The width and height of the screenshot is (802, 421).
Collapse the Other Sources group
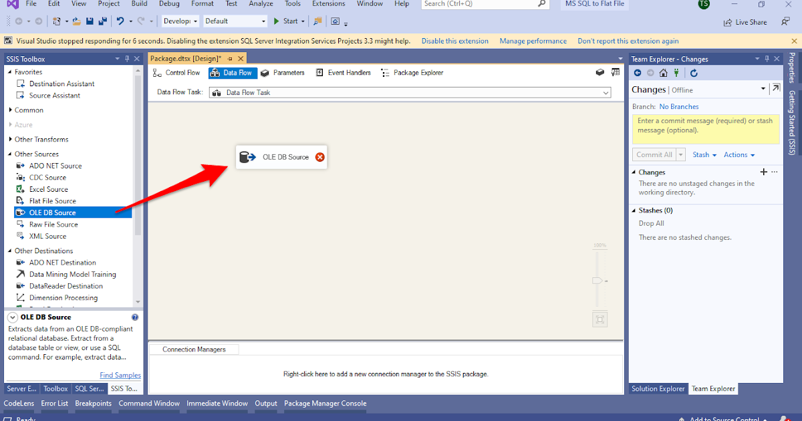10,154
